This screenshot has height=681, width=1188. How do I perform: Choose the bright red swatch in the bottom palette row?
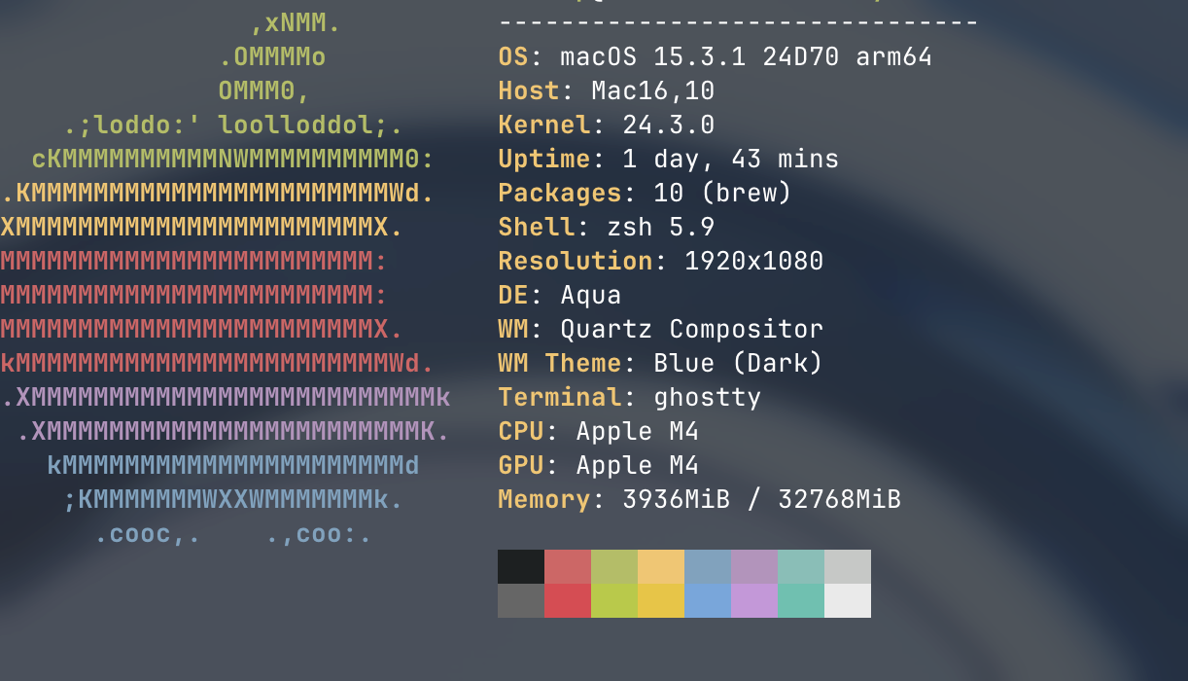[x=568, y=600]
